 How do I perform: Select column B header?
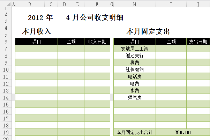point(30,5)
